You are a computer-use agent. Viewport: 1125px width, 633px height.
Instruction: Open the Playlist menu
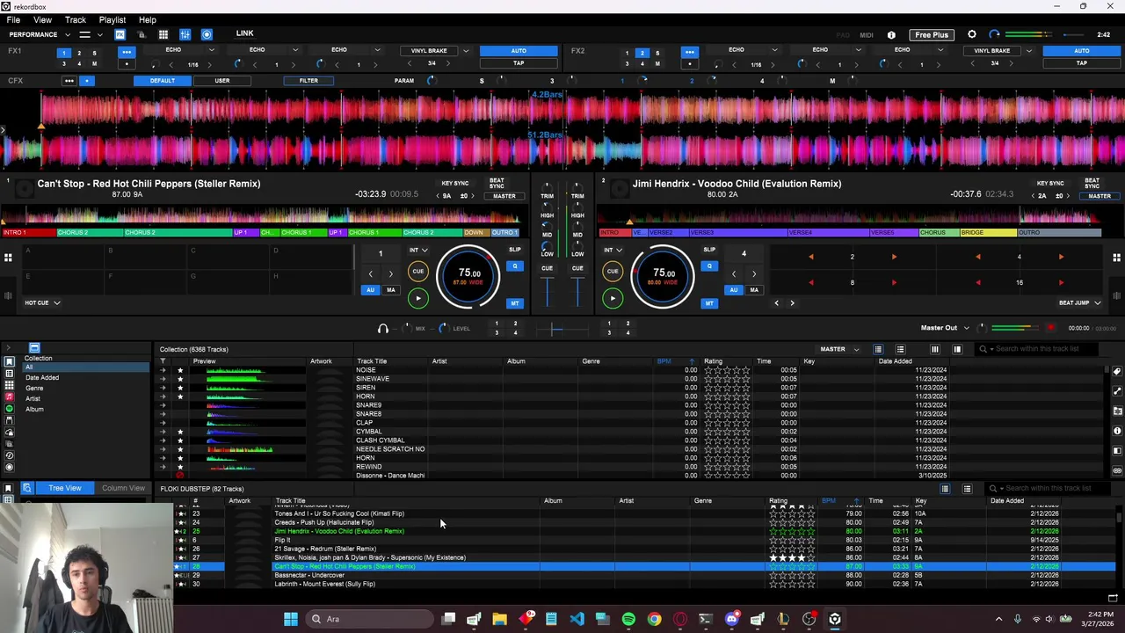click(112, 19)
